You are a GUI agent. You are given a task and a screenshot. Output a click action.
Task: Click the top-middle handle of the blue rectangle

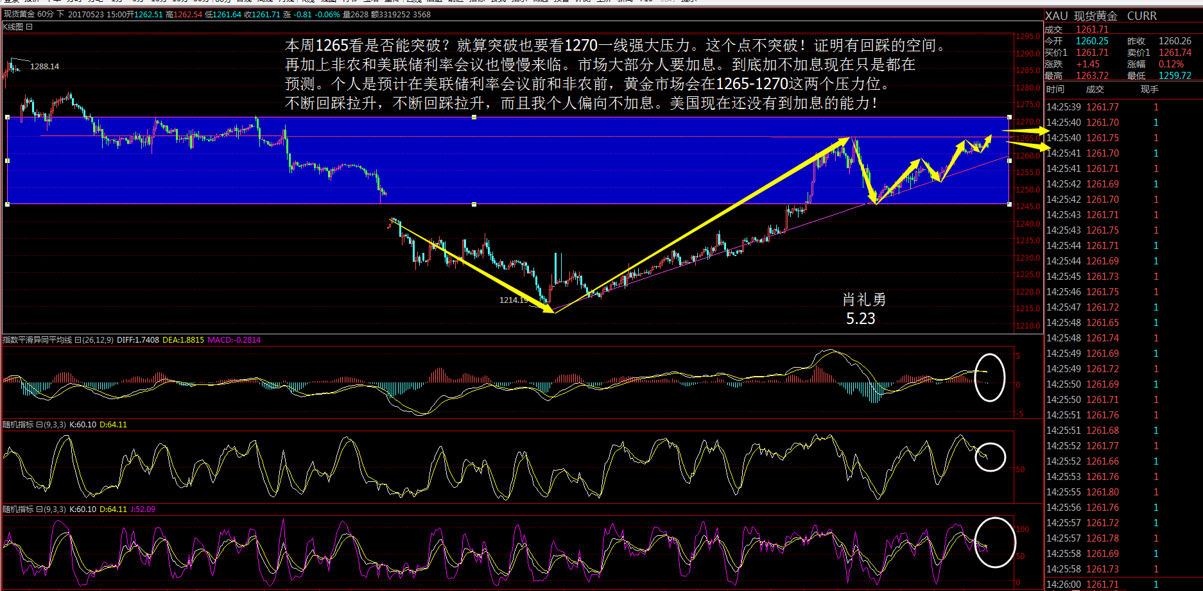pyautogui.click(x=474, y=117)
